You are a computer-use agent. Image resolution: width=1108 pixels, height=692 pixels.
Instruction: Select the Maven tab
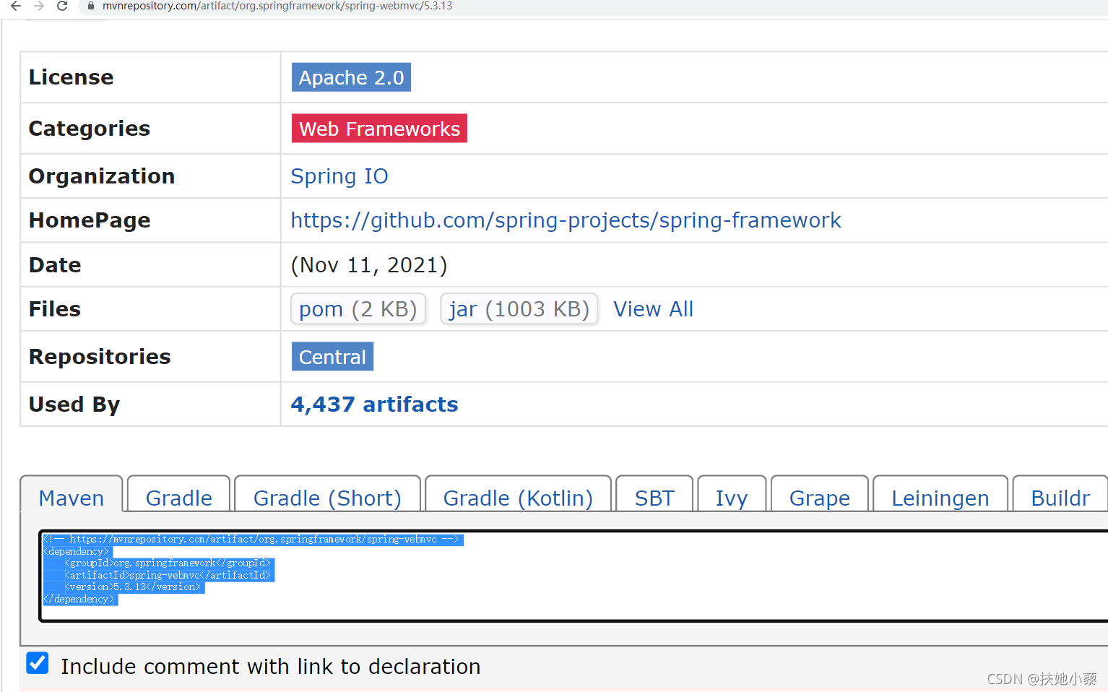coord(72,494)
